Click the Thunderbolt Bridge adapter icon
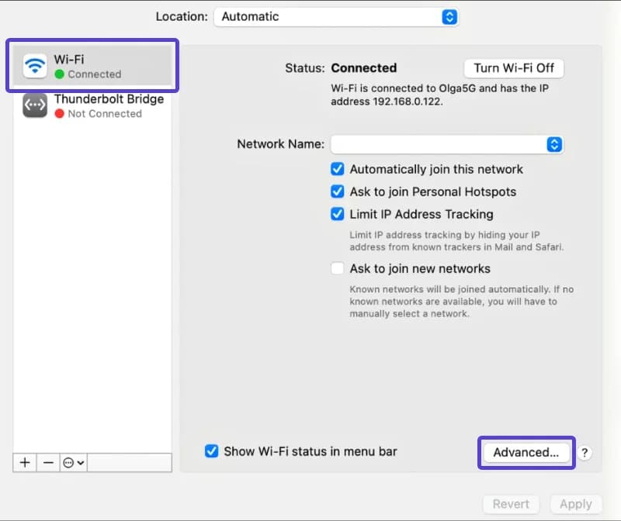The image size is (621, 521). point(34,105)
